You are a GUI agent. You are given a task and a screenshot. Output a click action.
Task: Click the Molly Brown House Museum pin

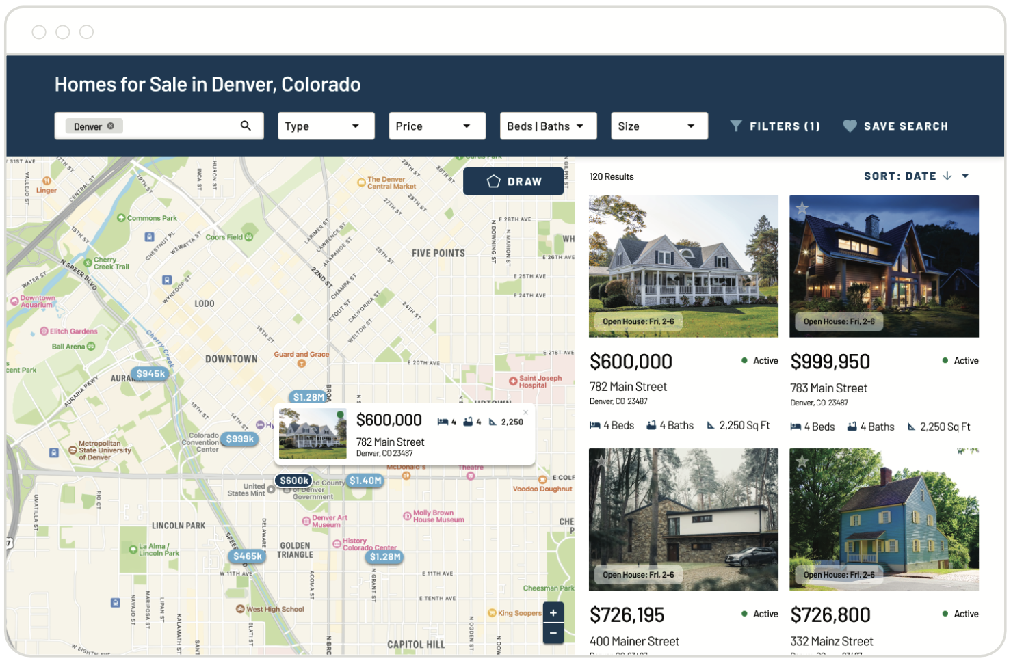407,516
